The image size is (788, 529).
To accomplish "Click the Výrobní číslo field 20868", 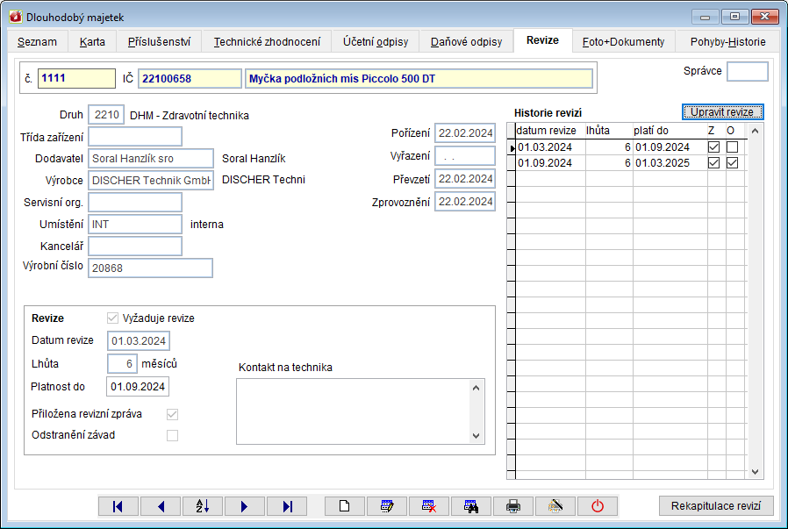I will 150,268.
